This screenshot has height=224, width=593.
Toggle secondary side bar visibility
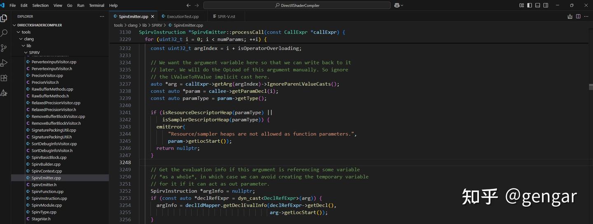(546, 5)
